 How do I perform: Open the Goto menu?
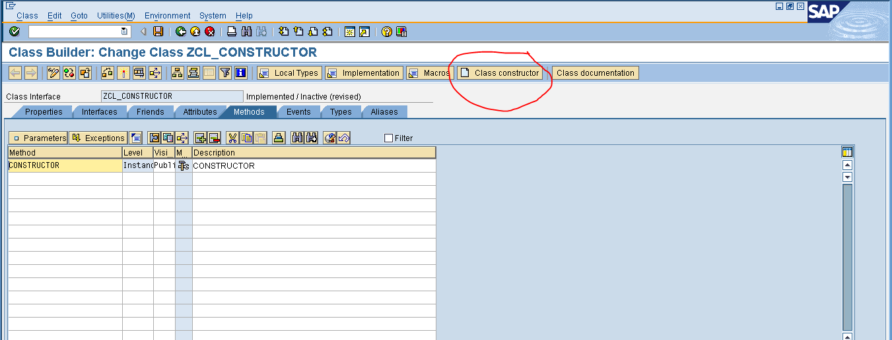[79, 16]
